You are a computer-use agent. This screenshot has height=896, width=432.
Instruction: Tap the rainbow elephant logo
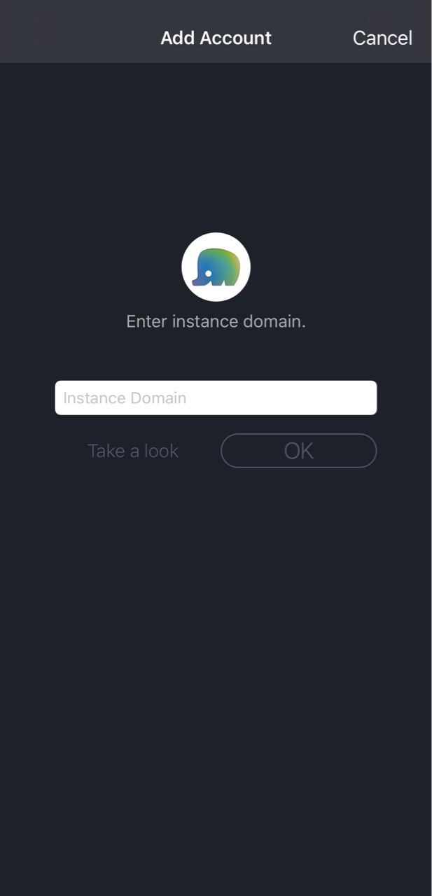tap(216, 267)
